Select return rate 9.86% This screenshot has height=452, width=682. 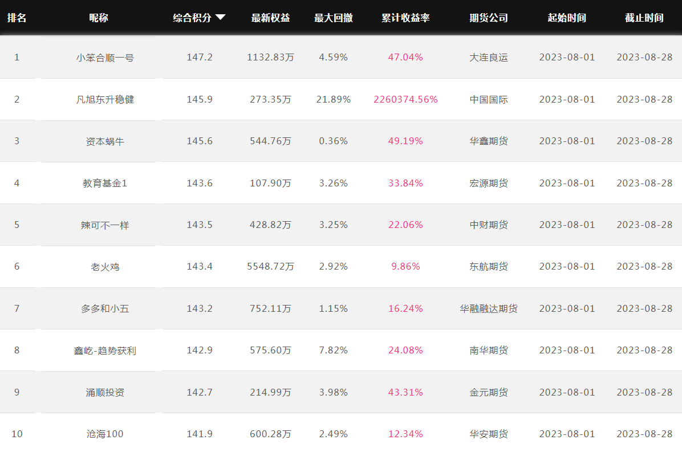[x=405, y=266]
